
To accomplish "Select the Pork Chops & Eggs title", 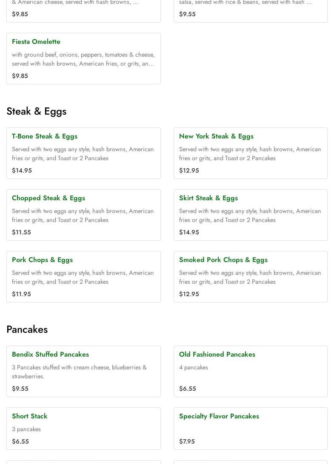I will click(42, 260).
